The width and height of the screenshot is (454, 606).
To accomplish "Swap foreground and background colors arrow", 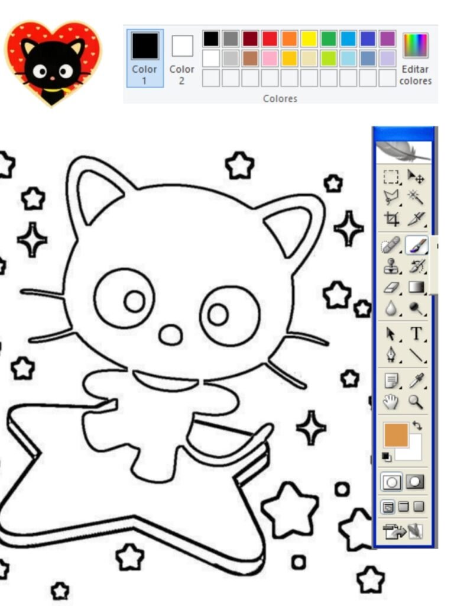I will pyautogui.click(x=417, y=426).
